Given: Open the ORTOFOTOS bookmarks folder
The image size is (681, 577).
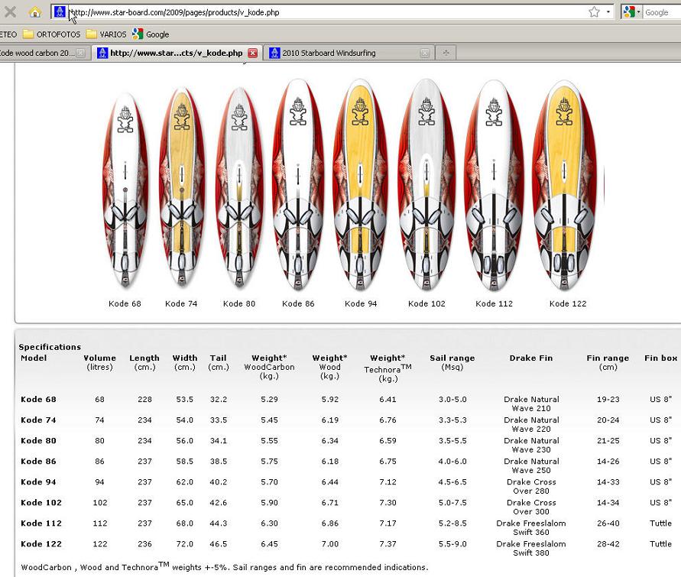Looking at the screenshot, I should [51, 34].
